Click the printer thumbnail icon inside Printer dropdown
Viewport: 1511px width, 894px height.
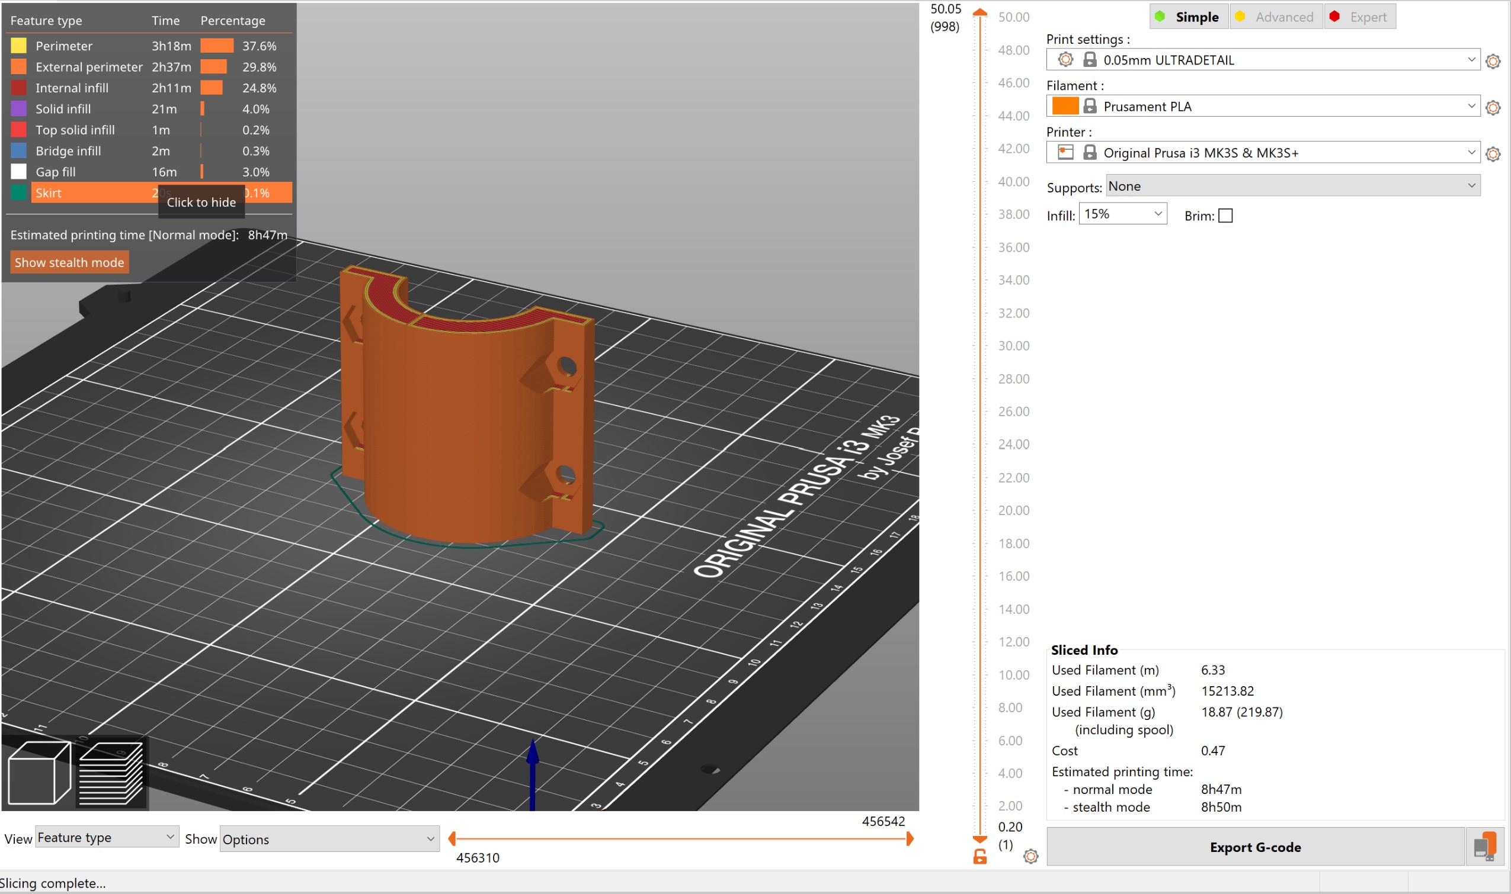[1065, 152]
